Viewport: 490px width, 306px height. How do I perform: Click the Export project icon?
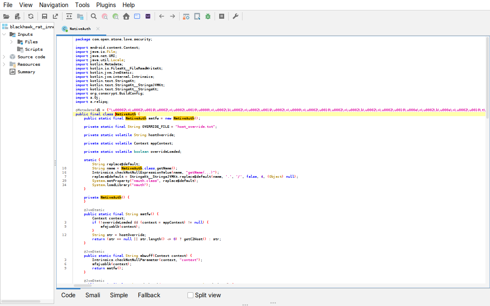point(55,17)
